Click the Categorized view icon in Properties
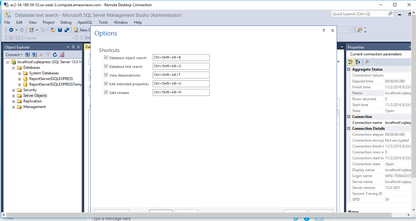Viewport: 416px width, 221px height. click(x=351, y=62)
